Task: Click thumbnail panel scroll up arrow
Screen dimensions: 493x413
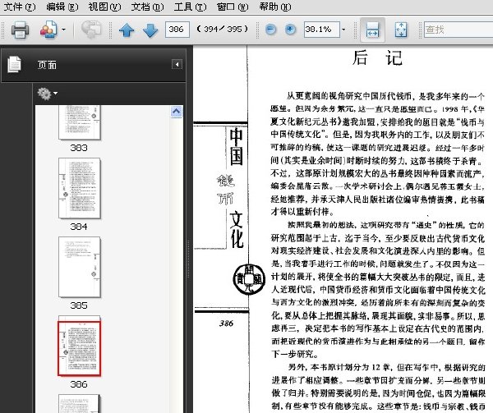Action: [x=177, y=112]
